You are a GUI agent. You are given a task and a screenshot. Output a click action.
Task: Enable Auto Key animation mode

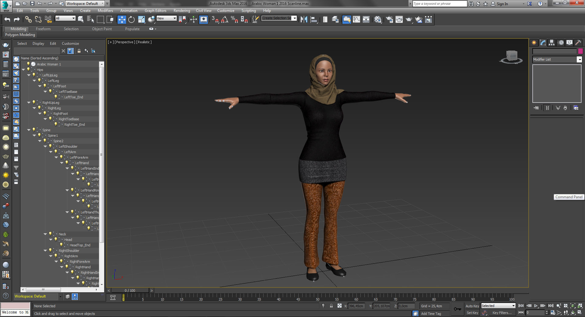point(472,306)
